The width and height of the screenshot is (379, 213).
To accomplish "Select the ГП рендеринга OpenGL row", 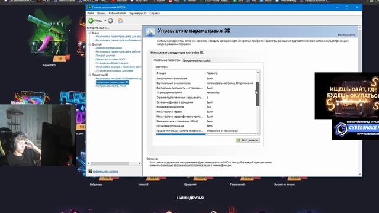I will point(205,93).
